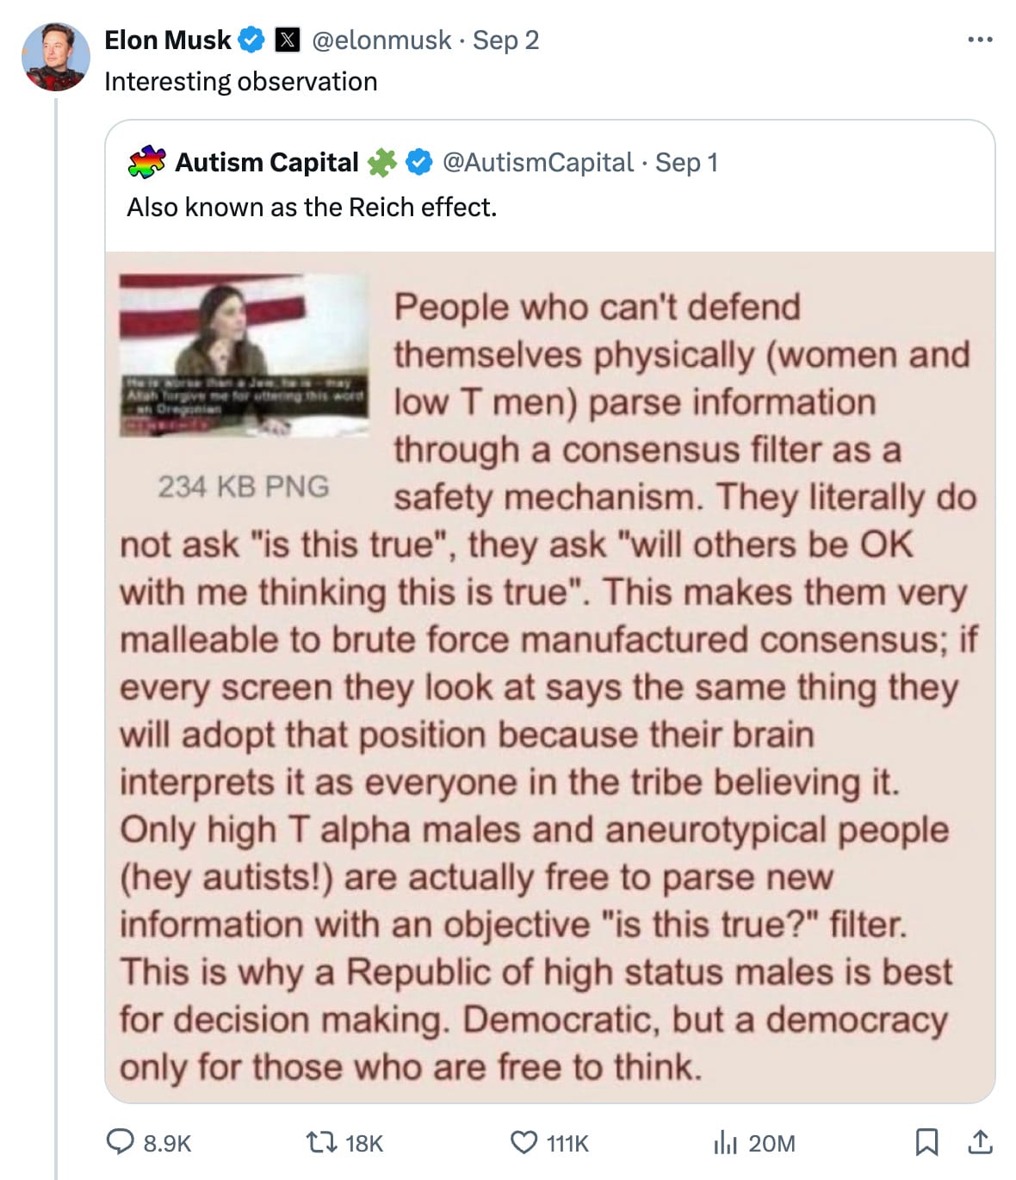Click the @elonmusk handle
This screenshot has height=1180, width=1016.
pyautogui.click(x=381, y=40)
